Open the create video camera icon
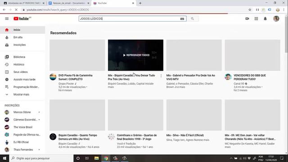This screenshot has height=162, width=288. [x=247, y=18]
